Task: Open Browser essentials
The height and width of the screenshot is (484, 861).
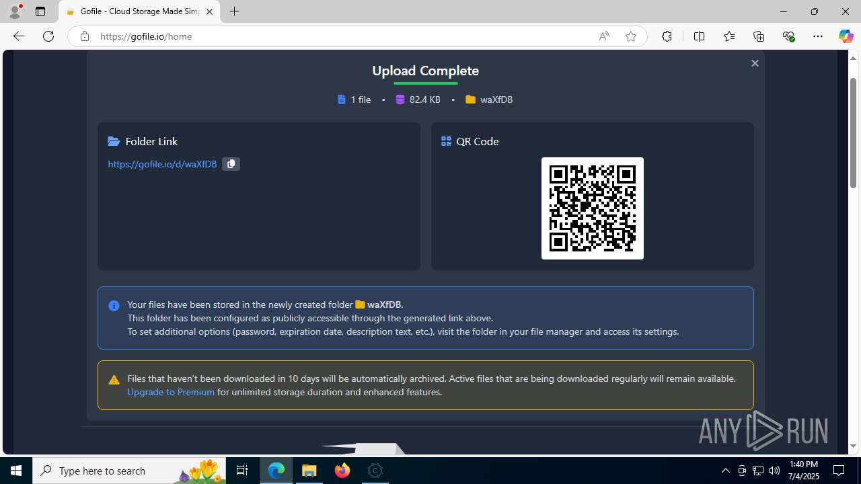Action: click(788, 36)
